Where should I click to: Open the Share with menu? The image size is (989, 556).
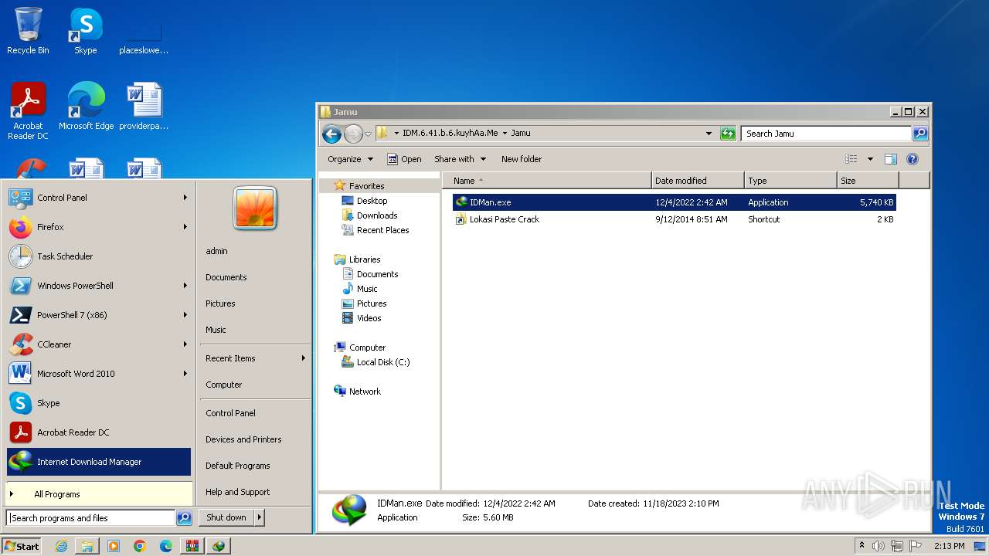click(460, 159)
